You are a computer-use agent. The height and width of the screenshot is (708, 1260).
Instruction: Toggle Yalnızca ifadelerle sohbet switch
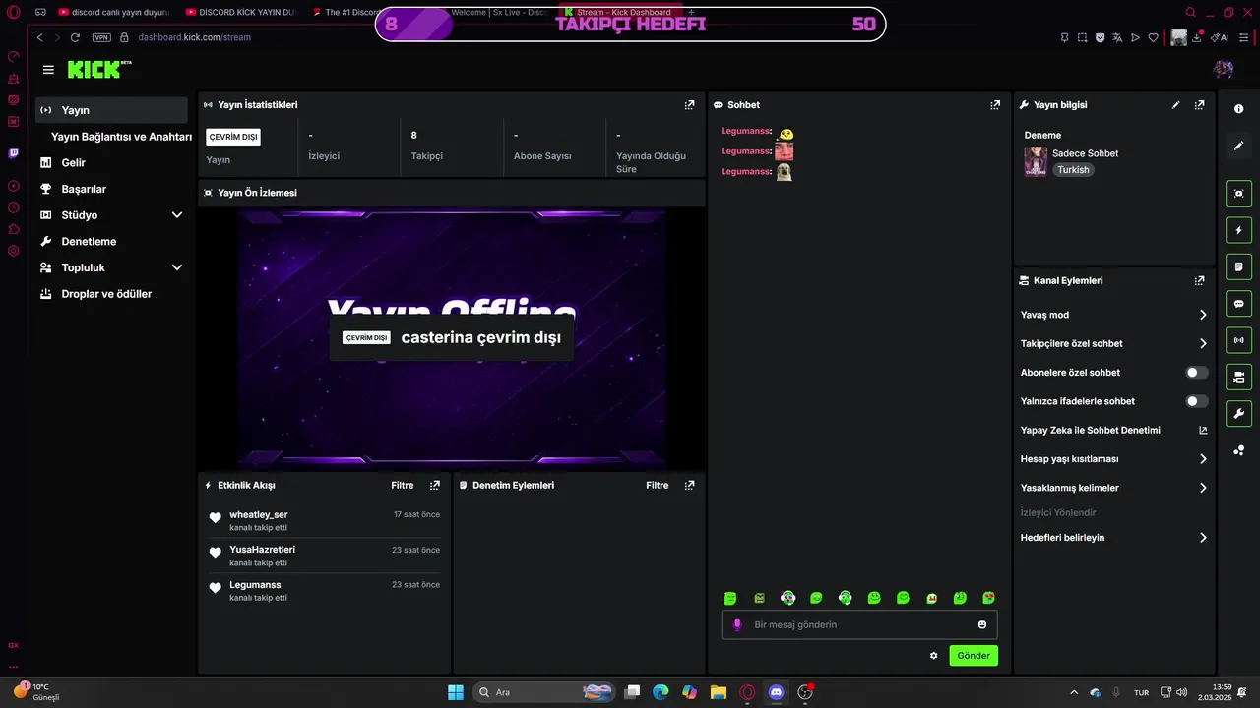(x=1197, y=401)
